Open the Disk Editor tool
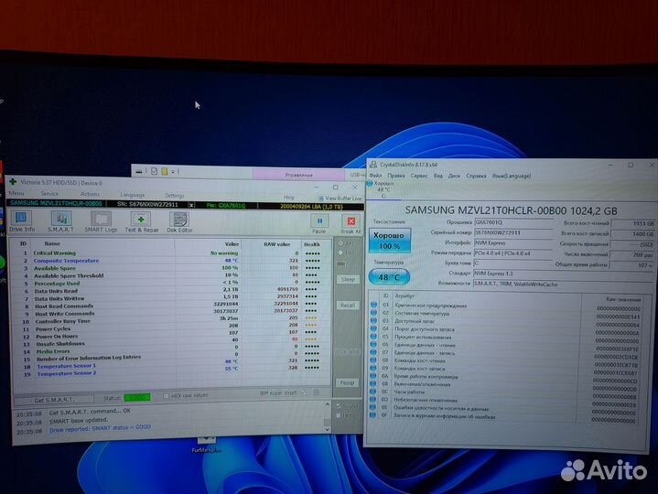Viewport: 658px width, 494px height. pyautogui.click(x=179, y=221)
